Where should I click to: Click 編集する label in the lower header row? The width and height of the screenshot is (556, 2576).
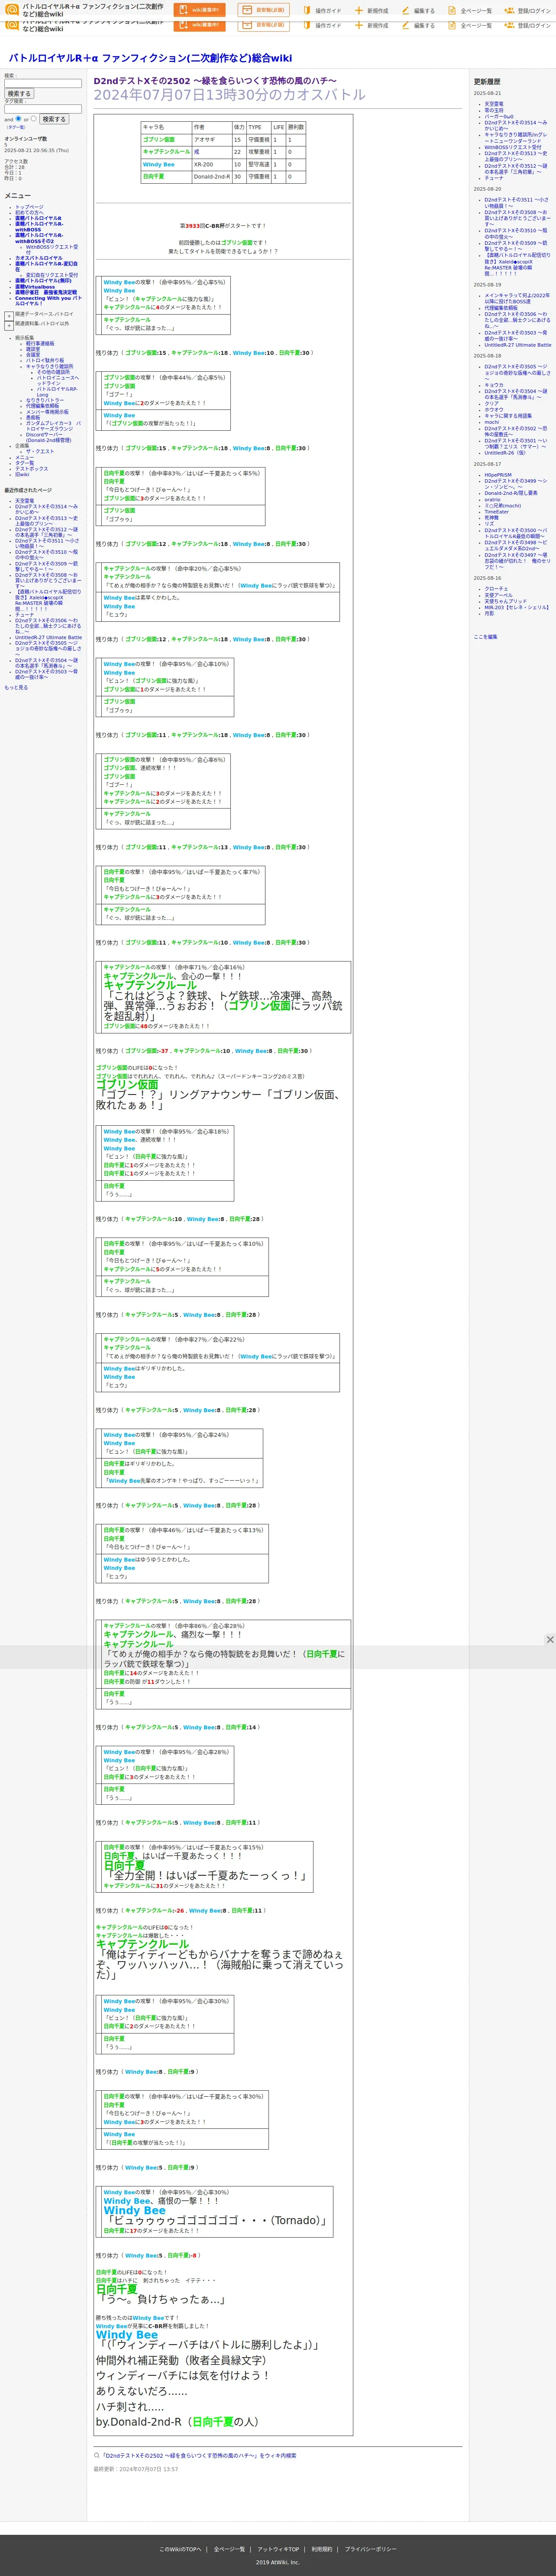[x=424, y=25]
